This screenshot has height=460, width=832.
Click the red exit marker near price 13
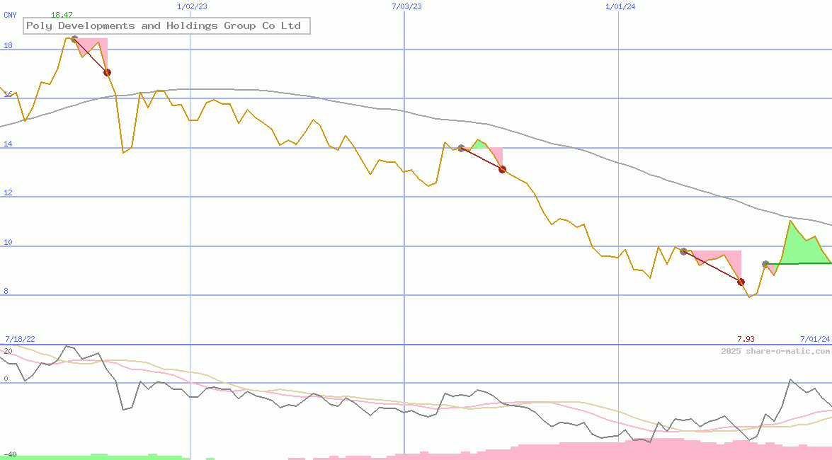(503, 169)
